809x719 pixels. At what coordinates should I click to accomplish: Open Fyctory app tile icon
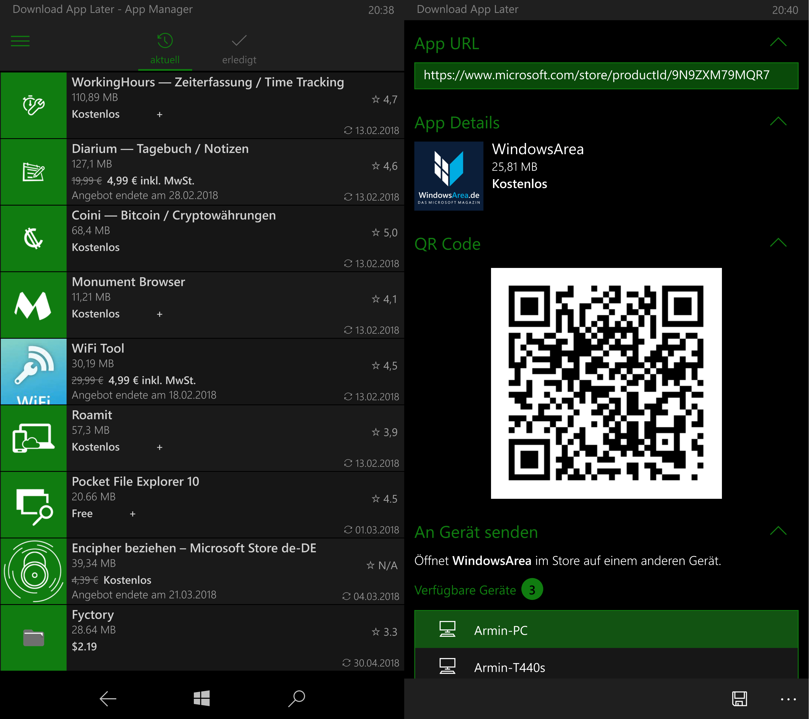[x=34, y=638]
